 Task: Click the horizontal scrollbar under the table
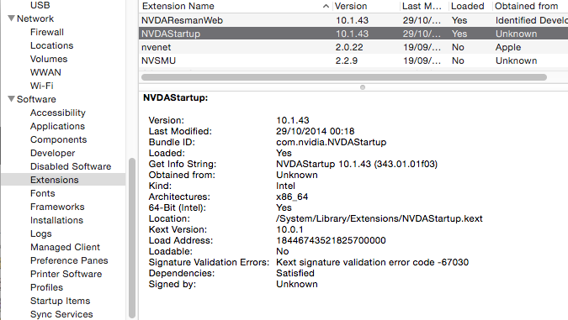344,77
